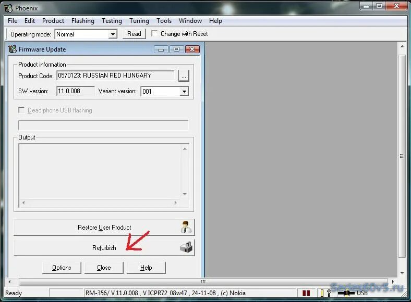Click the question mark status bar icon
Image resolution: width=411 pixels, height=302 pixels.
(329, 293)
